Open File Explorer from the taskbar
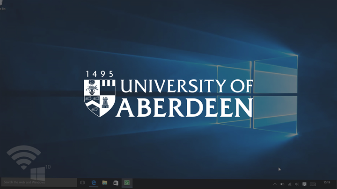 [x=105, y=182]
